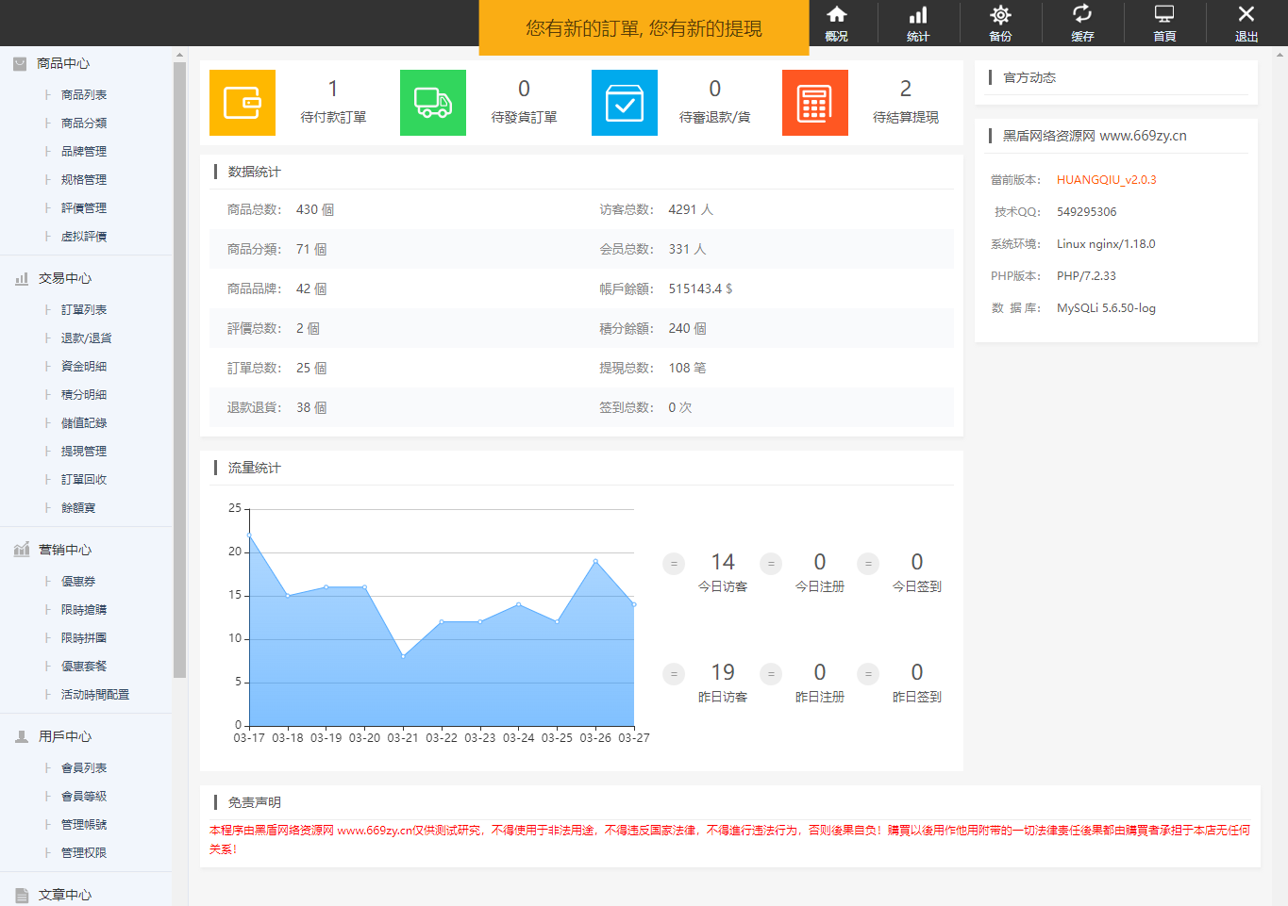The height and width of the screenshot is (906, 1288).
Task: Open 提現管理 in the sidebar
Action: (x=84, y=452)
